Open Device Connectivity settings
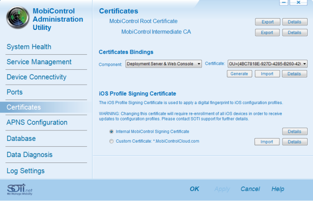The height and width of the screenshot is (201, 313). coord(37,77)
